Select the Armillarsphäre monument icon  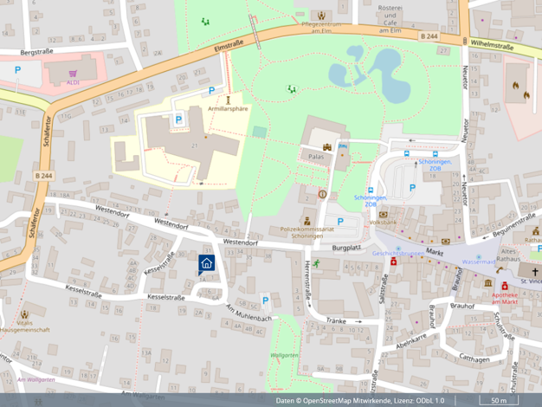pos(228,100)
